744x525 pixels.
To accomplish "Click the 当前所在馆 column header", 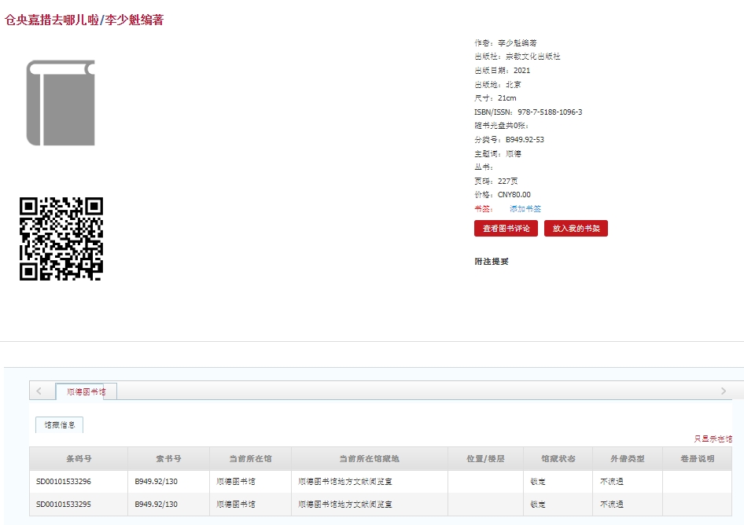I will point(251,459).
